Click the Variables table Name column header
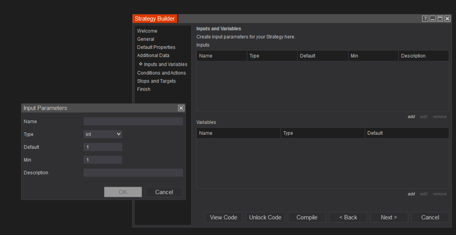Image resolution: width=456 pixels, height=235 pixels. click(239, 133)
